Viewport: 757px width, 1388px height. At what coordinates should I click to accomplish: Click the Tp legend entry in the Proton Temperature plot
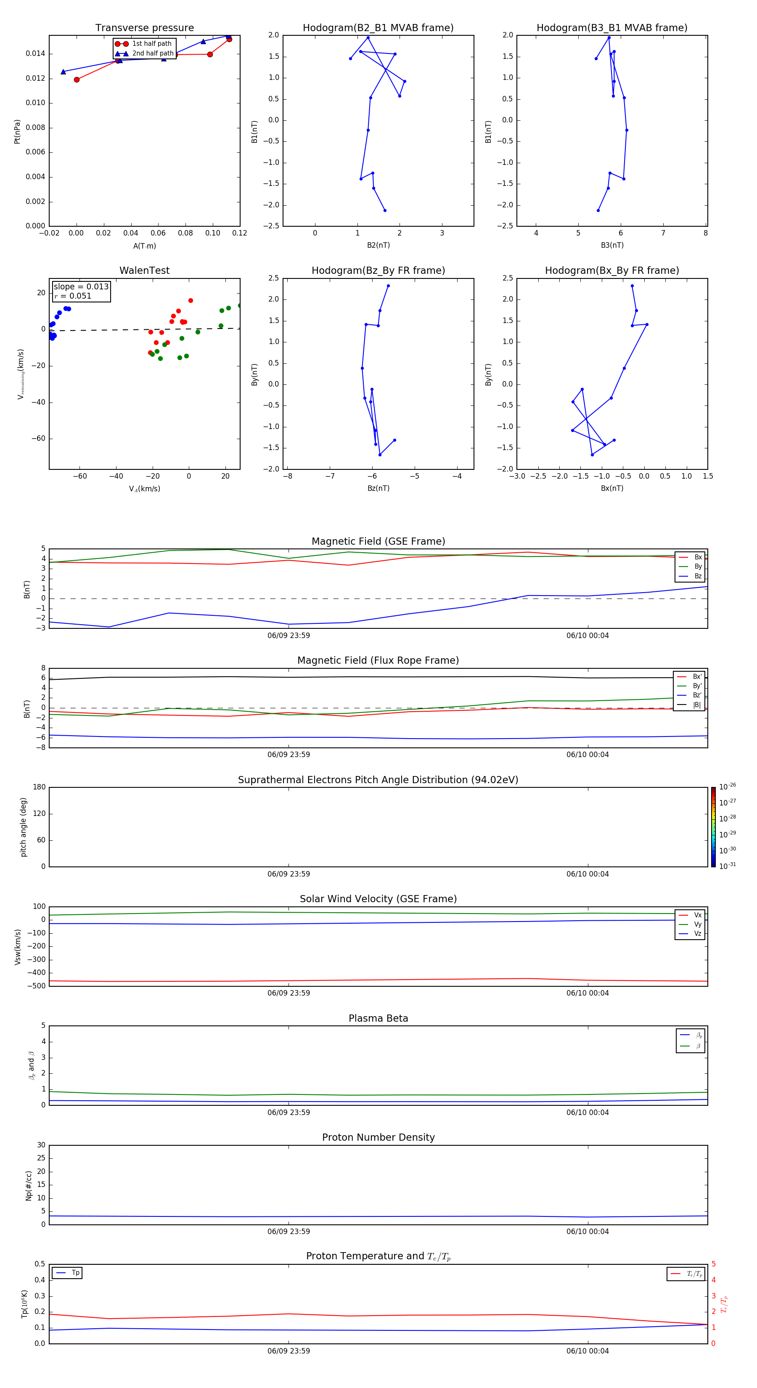point(67,1273)
